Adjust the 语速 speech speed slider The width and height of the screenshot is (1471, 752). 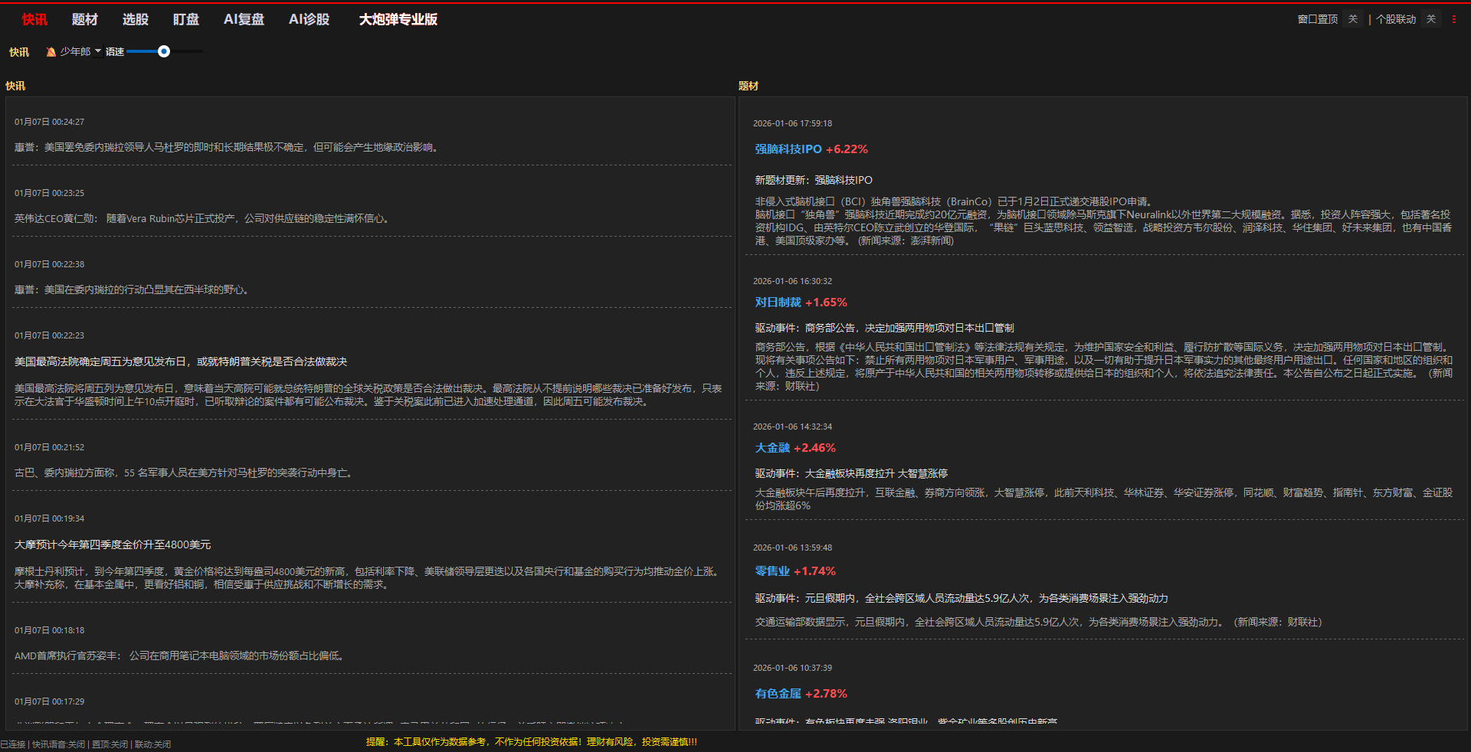[164, 52]
